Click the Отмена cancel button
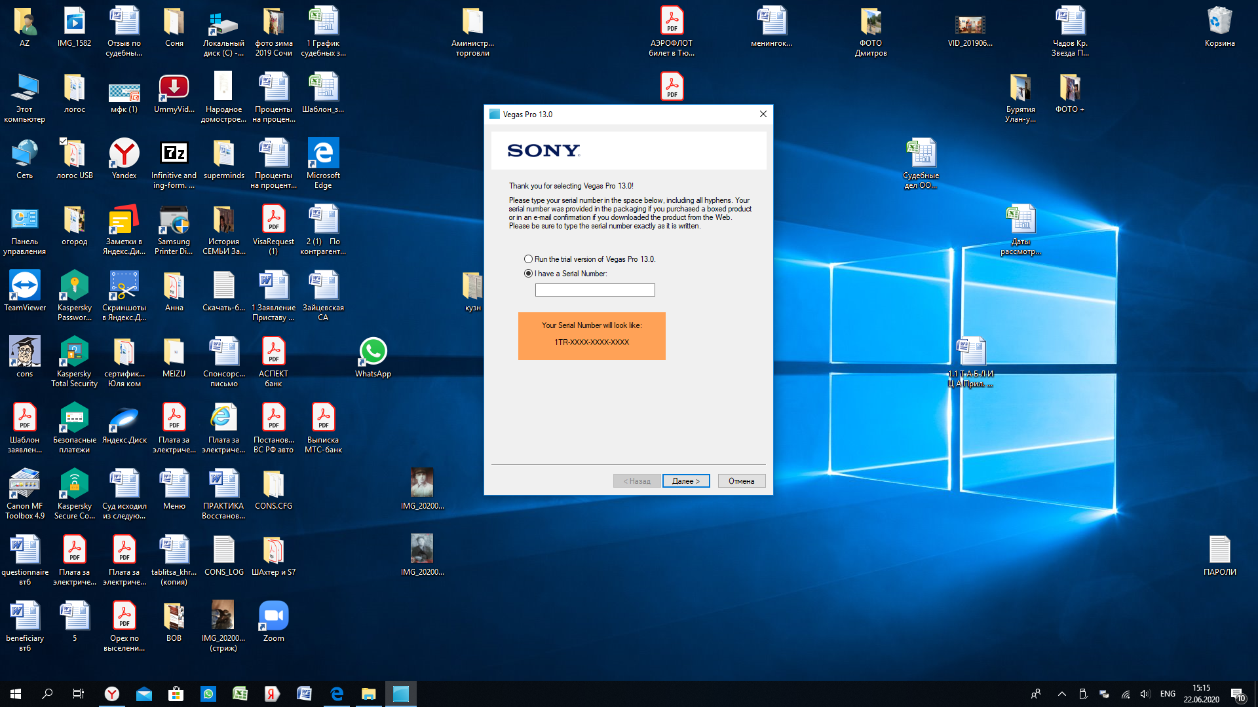Viewport: 1258px width, 707px height. [x=742, y=481]
